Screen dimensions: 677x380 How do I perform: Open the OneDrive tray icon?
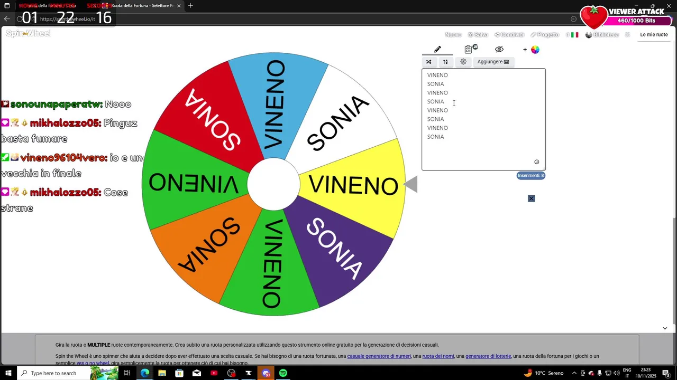[x=591, y=373]
